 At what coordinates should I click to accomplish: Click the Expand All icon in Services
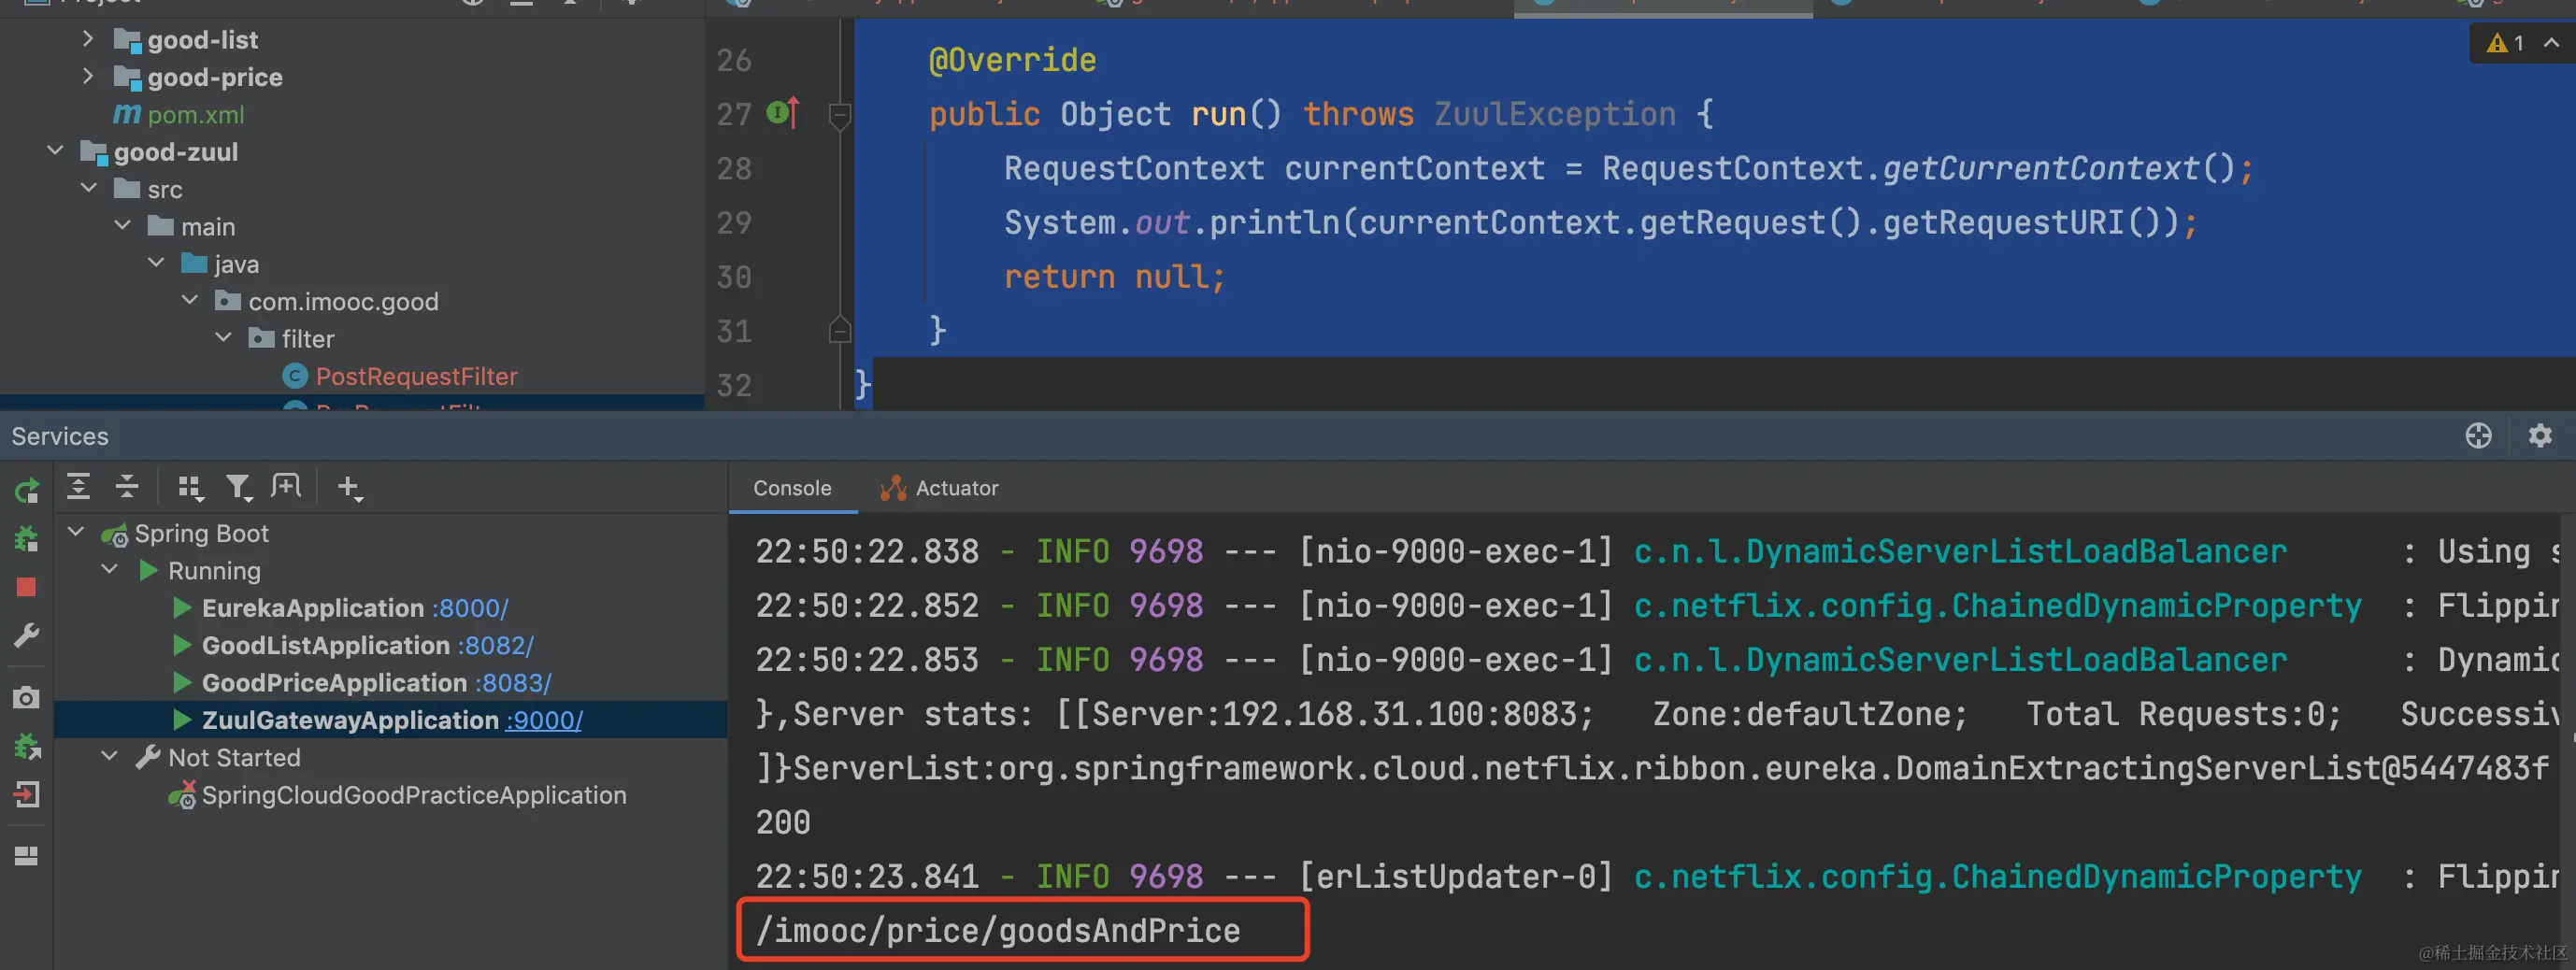[78, 487]
